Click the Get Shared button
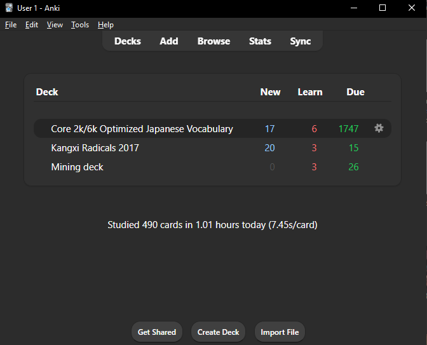 tap(157, 332)
